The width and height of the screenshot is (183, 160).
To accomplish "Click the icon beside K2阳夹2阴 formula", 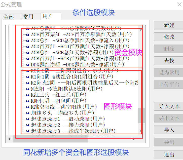I will (27, 83).
